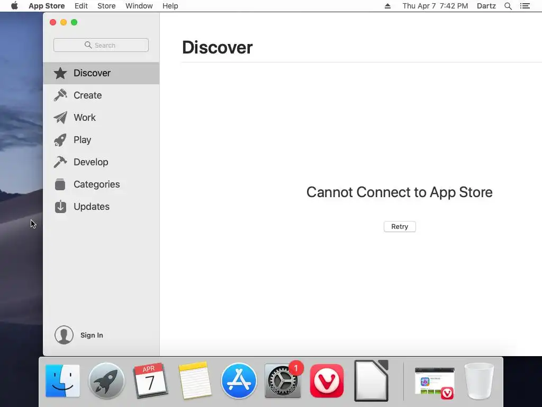Open System Preferences with badge in Dock
The image size is (542, 407).
[283, 381]
